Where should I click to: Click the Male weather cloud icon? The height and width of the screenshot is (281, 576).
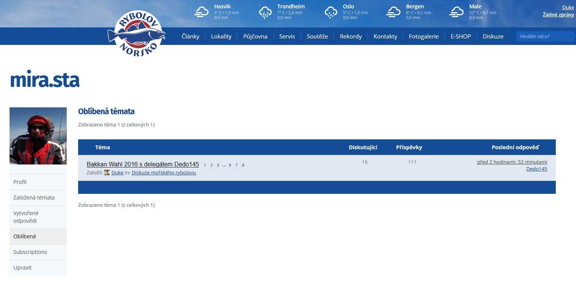pos(456,12)
